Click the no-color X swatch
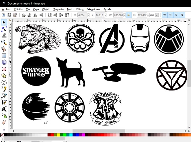The width and height of the screenshot is (191, 142). point(2,135)
